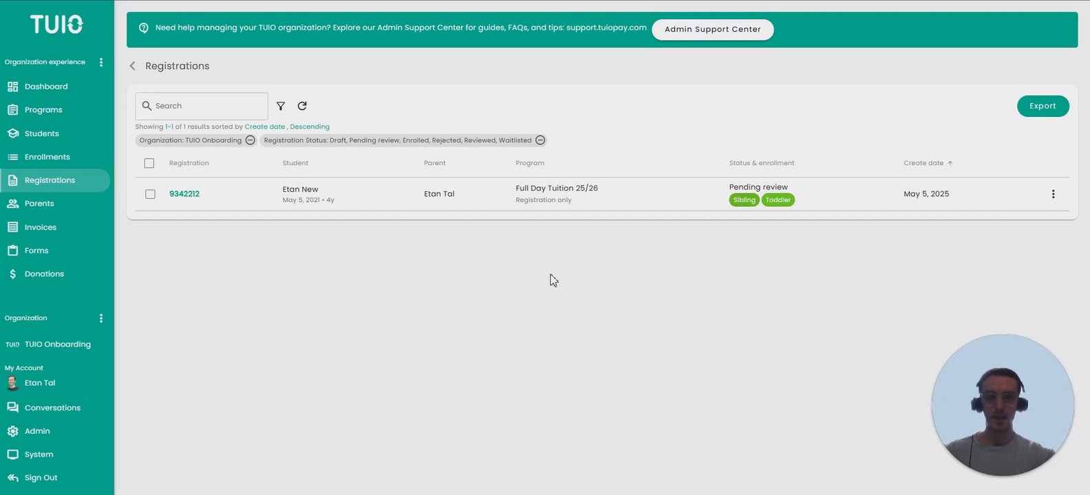Open the filter funnel icon
Screen dimensions: 1090x495
tap(281, 106)
